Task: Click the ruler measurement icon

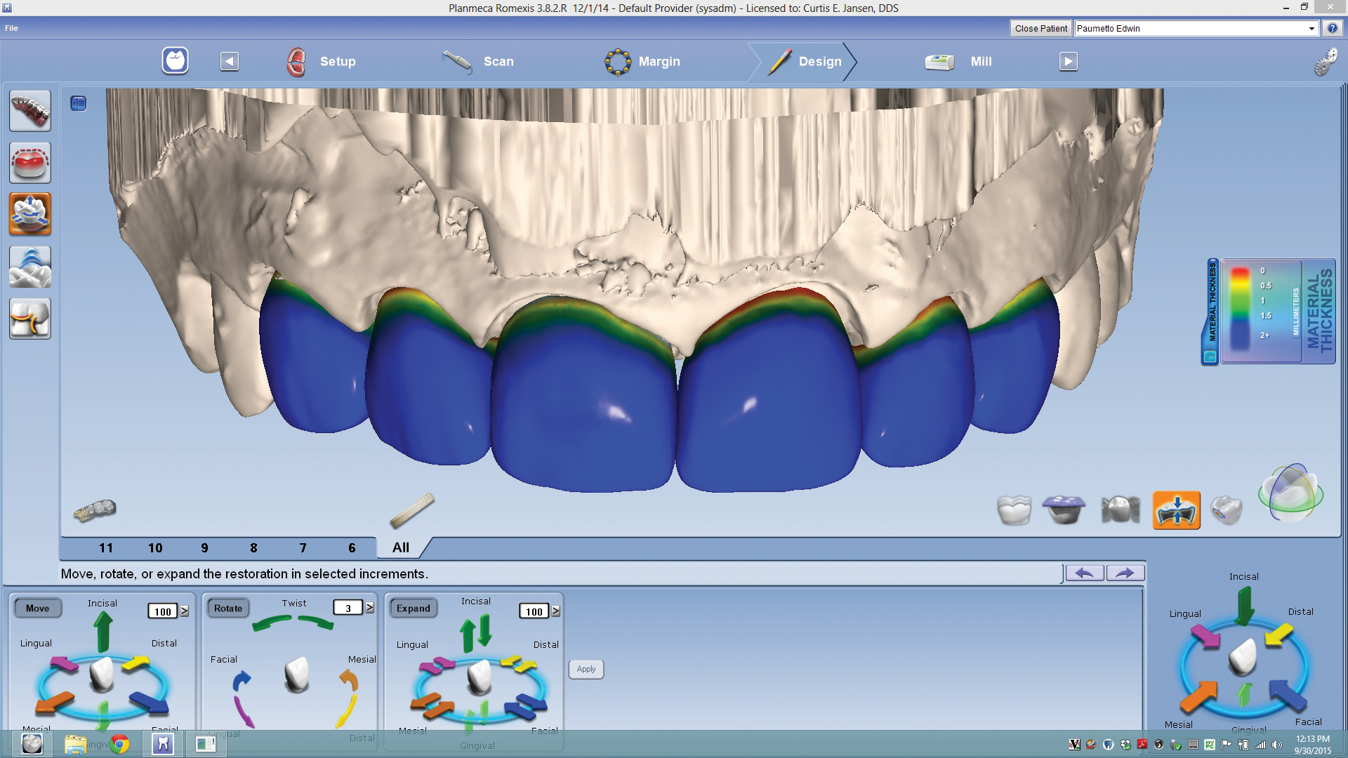Action: [x=412, y=511]
